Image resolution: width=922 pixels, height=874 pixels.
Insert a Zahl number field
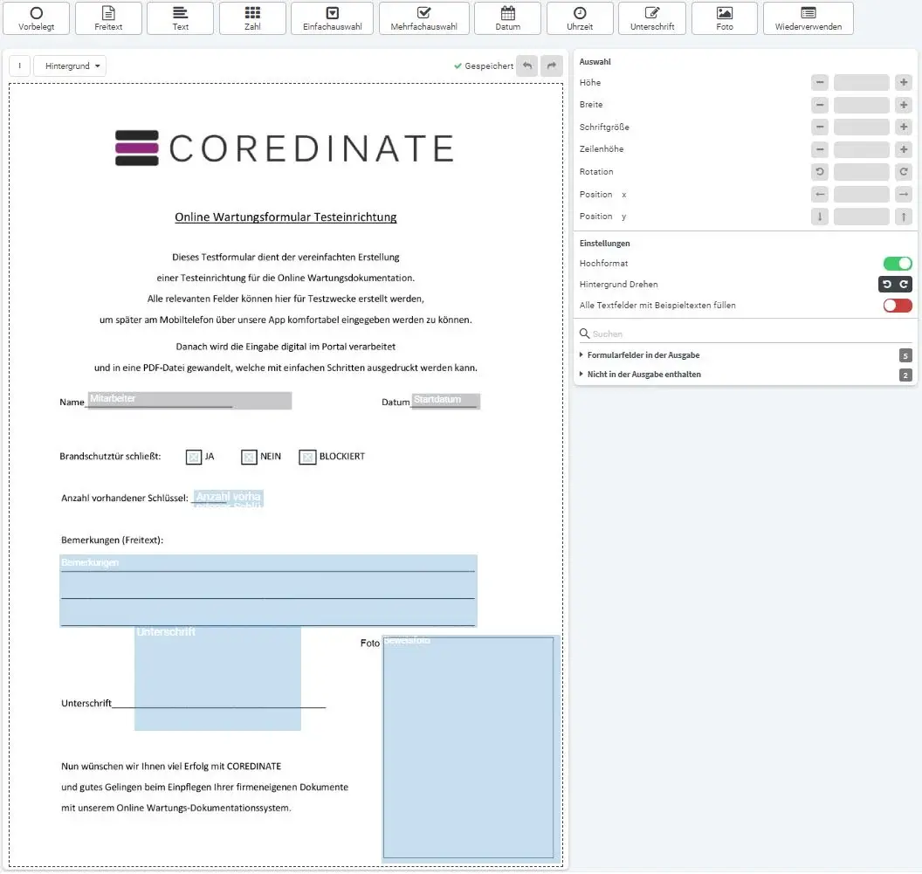[x=252, y=18]
